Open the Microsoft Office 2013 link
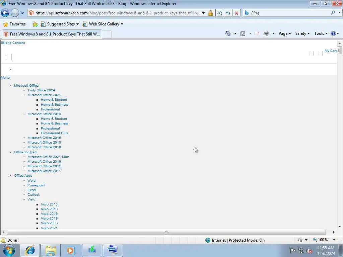This screenshot has height=257, width=343. (x=44, y=142)
